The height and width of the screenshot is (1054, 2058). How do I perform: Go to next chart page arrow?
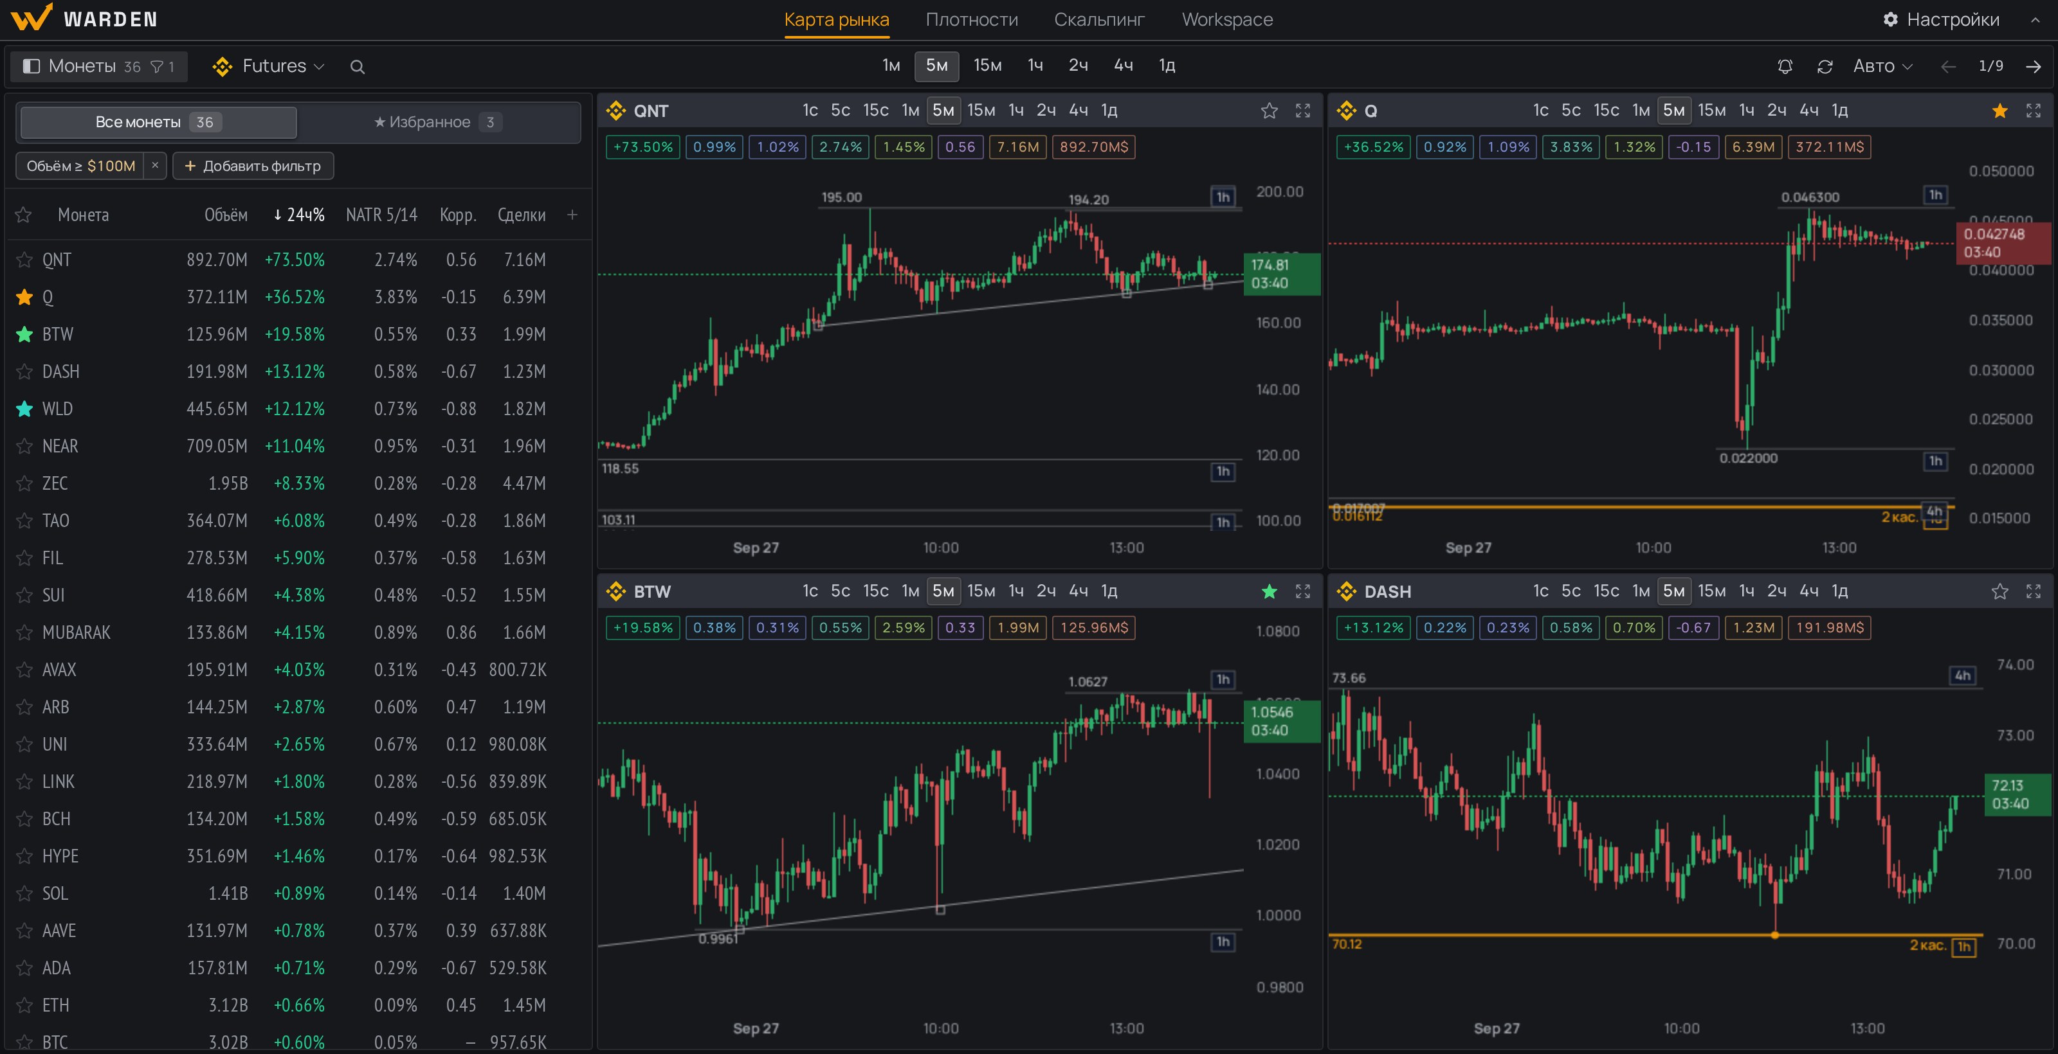pos(2033,66)
